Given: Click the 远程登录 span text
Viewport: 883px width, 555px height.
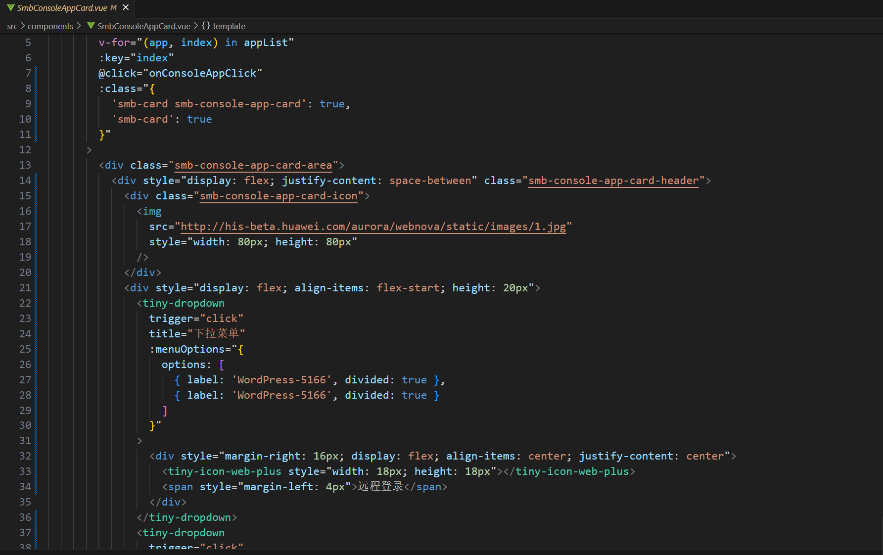Looking at the screenshot, I should click(x=380, y=487).
